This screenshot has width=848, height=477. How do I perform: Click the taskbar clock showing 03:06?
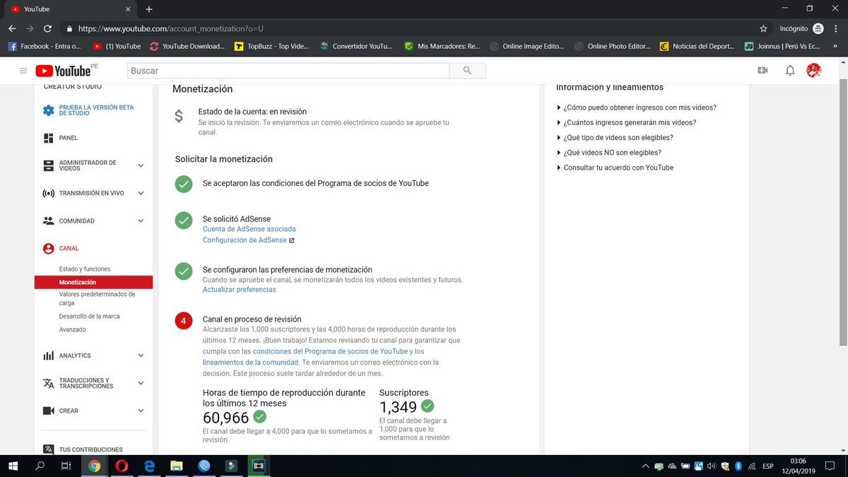(x=798, y=466)
